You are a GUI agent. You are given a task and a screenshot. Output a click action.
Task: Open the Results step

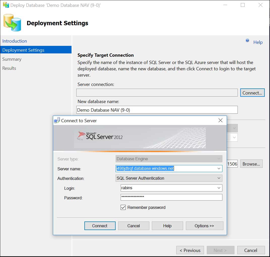pos(9,68)
